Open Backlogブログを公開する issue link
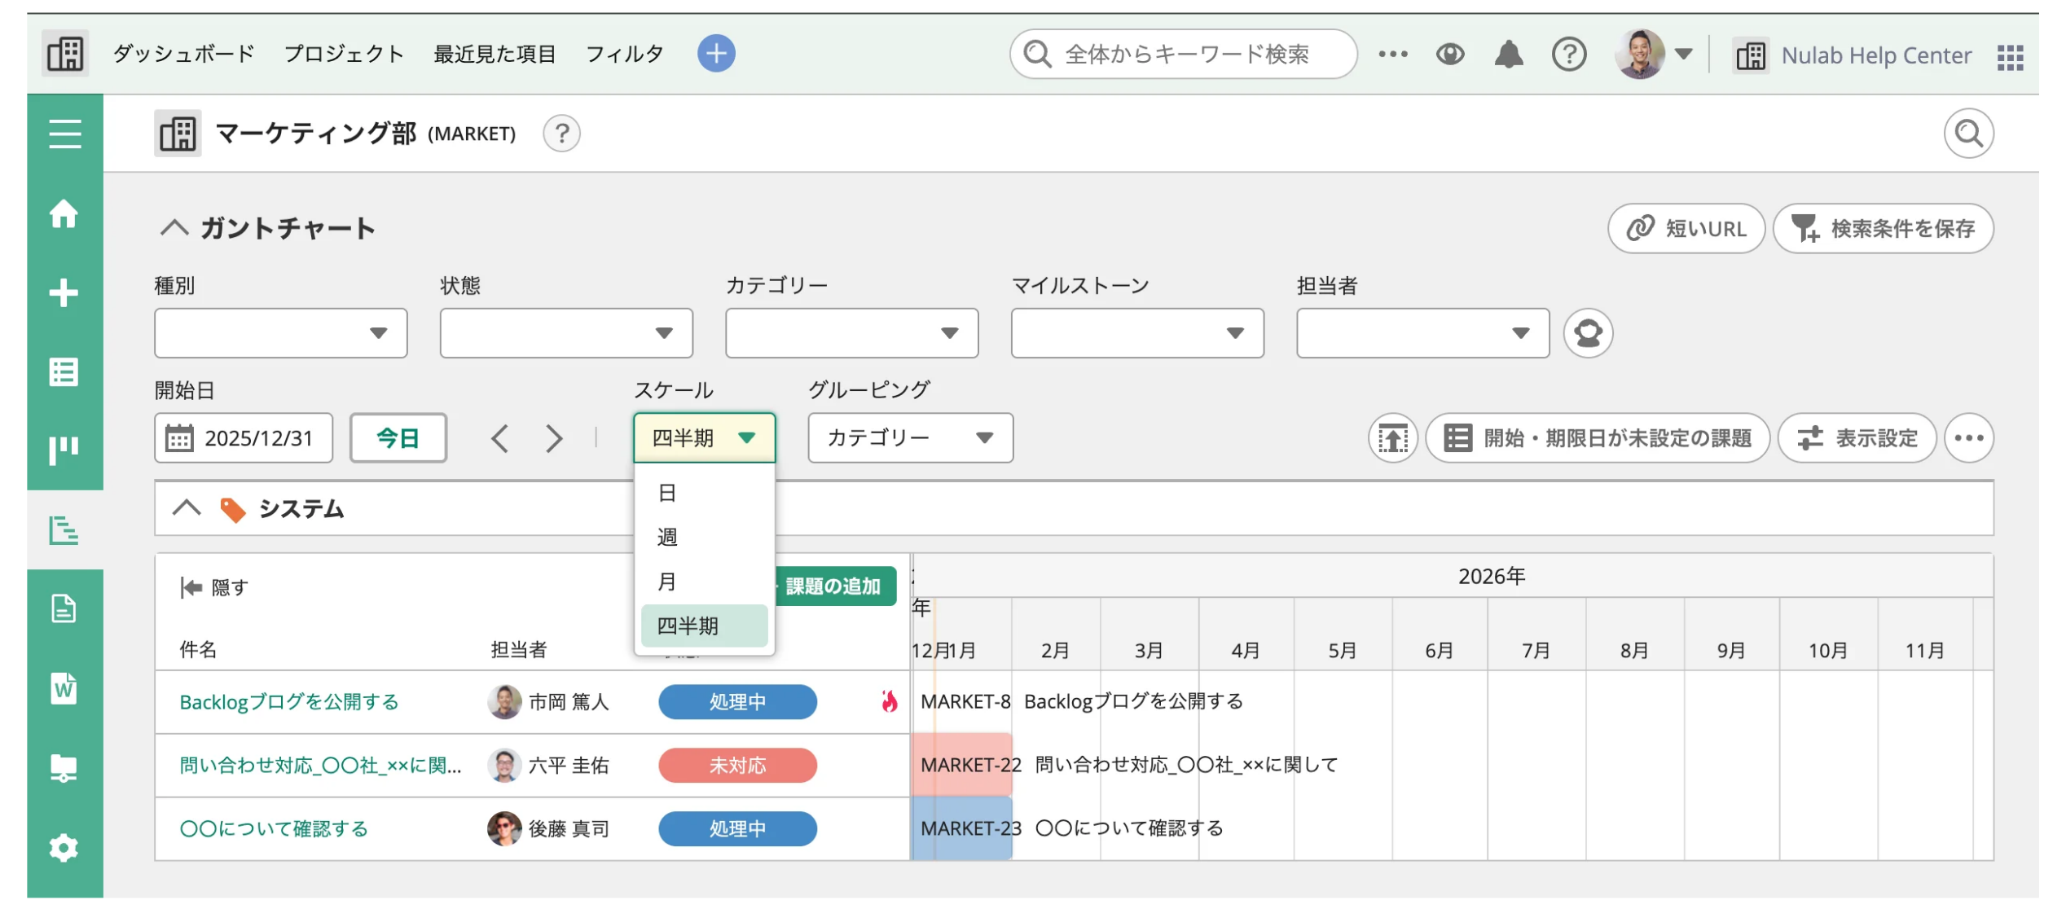 [x=289, y=702]
